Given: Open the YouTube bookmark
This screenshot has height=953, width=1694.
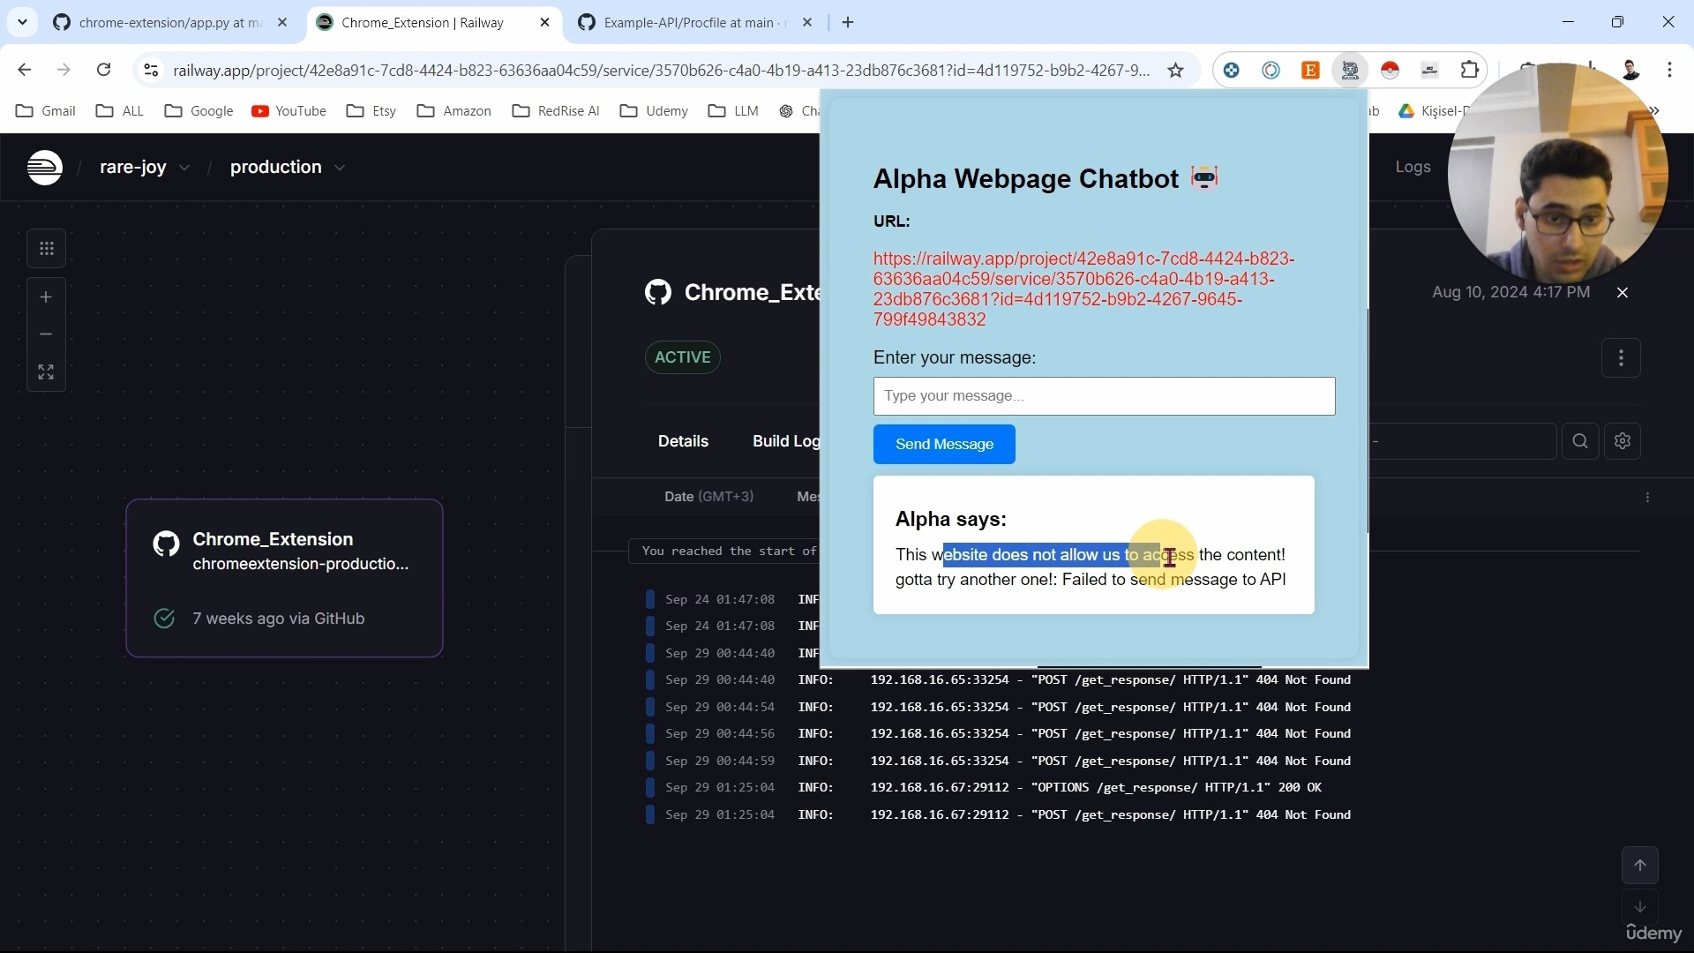Looking at the screenshot, I should click(x=289, y=111).
